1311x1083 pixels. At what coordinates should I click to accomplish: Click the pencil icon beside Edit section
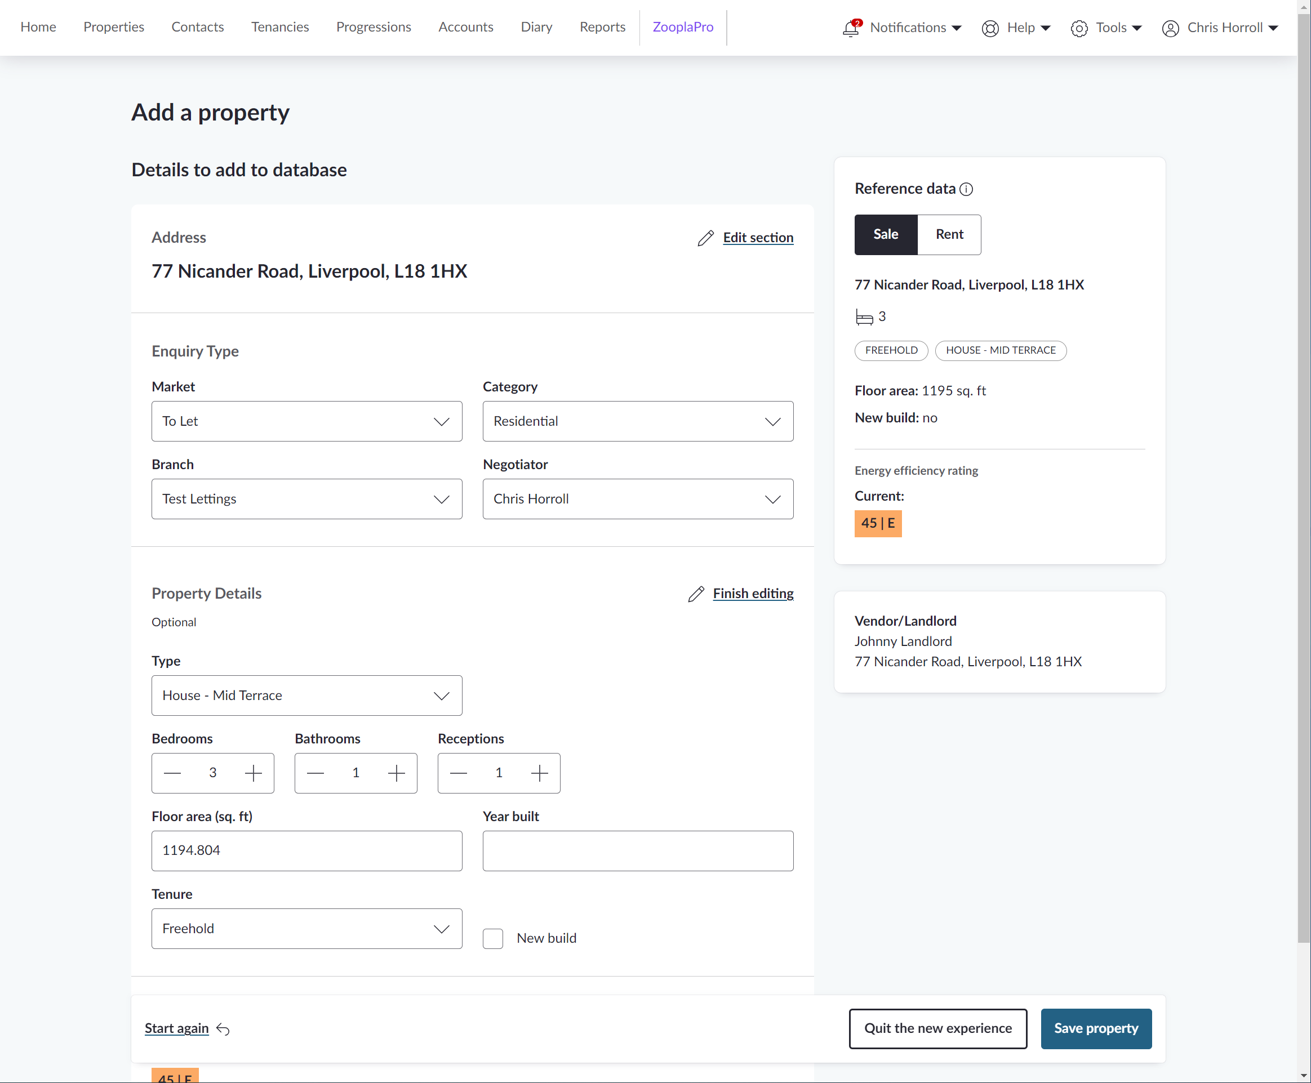click(x=706, y=238)
